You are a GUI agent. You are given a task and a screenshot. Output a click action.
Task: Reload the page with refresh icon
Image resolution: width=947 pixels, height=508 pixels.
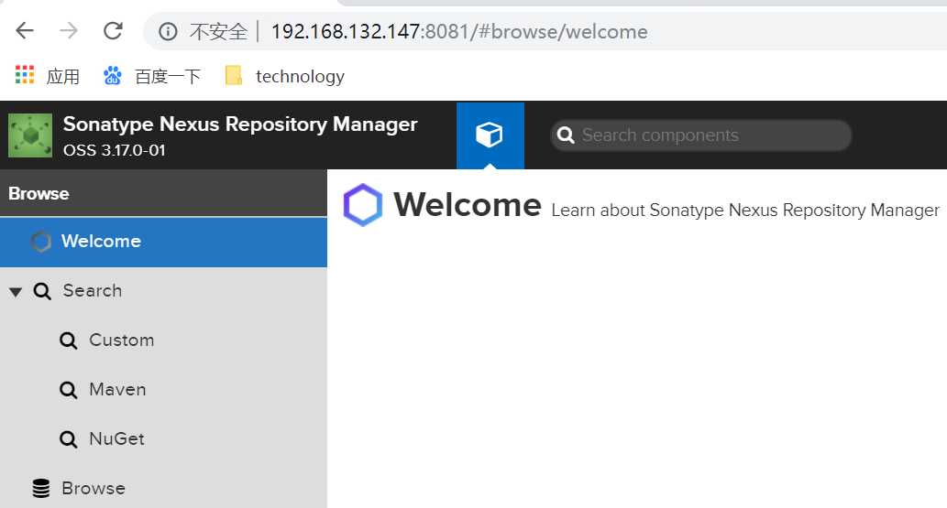113,30
